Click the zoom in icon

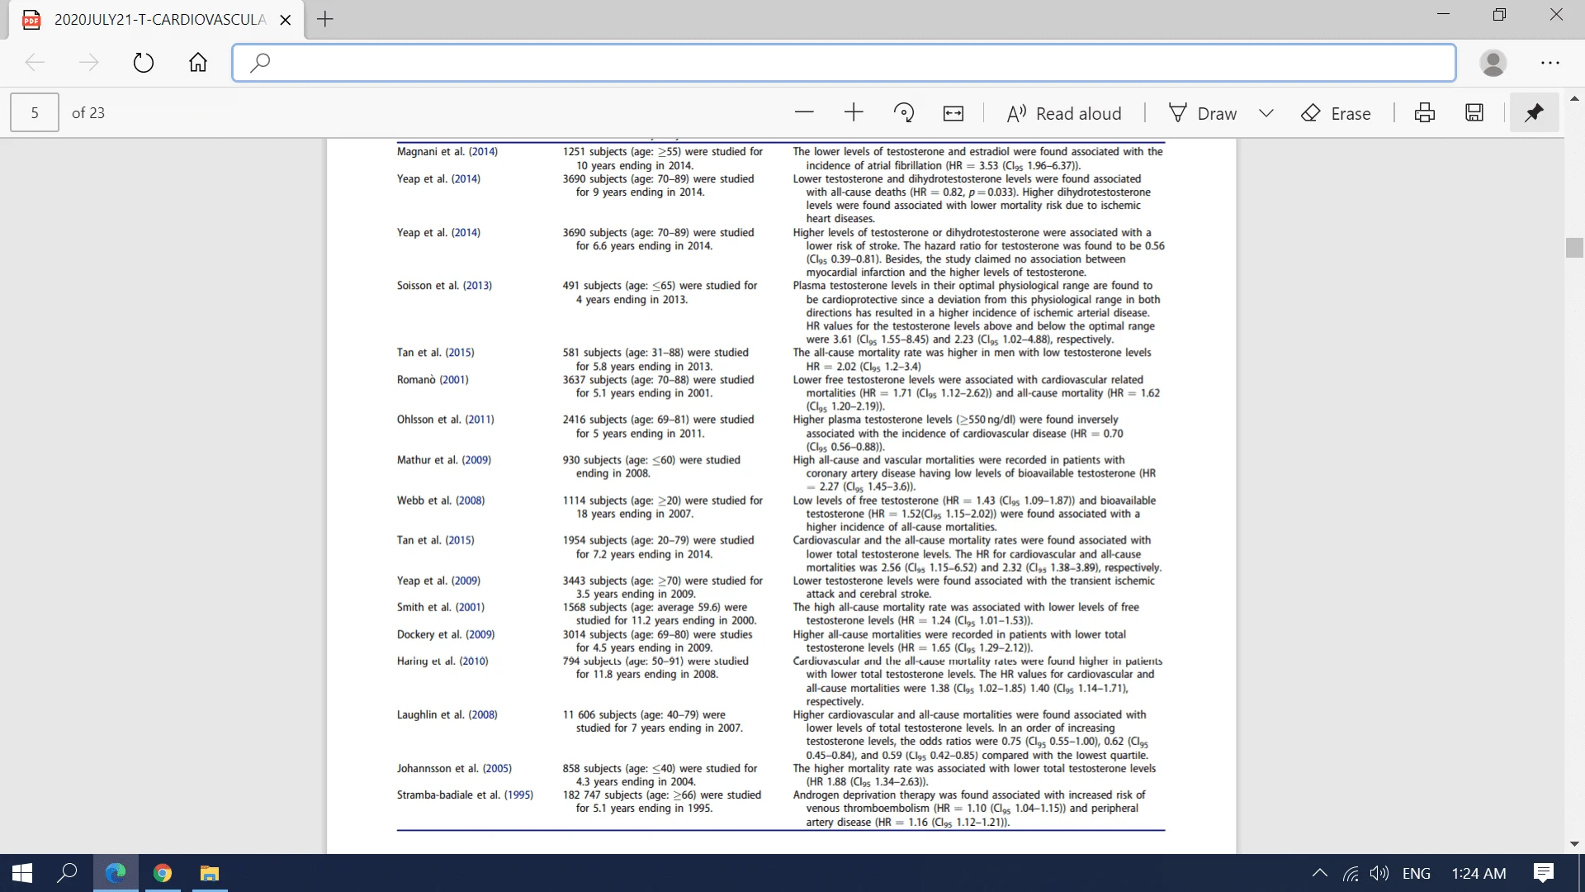pyautogui.click(x=854, y=112)
